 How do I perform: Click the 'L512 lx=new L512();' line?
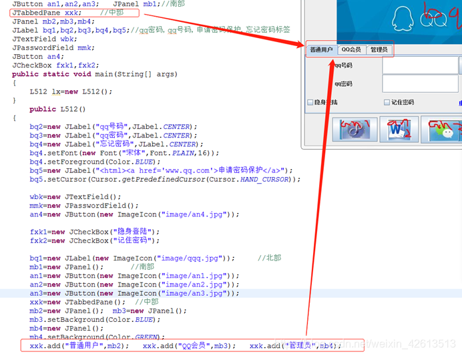click(x=71, y=92)
